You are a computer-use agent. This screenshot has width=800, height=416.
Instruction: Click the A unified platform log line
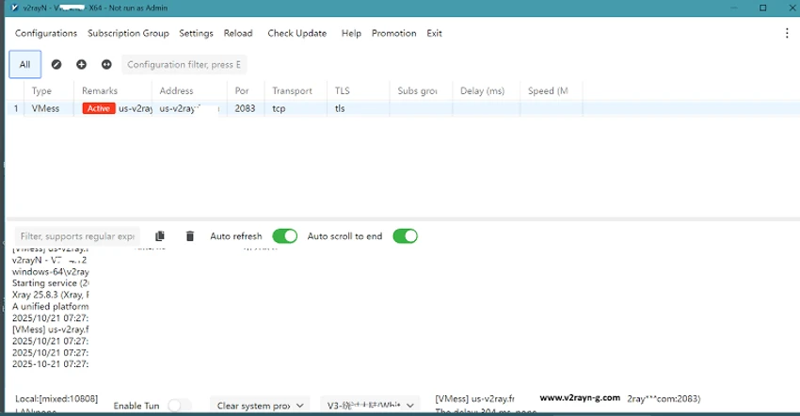point(51,306)
